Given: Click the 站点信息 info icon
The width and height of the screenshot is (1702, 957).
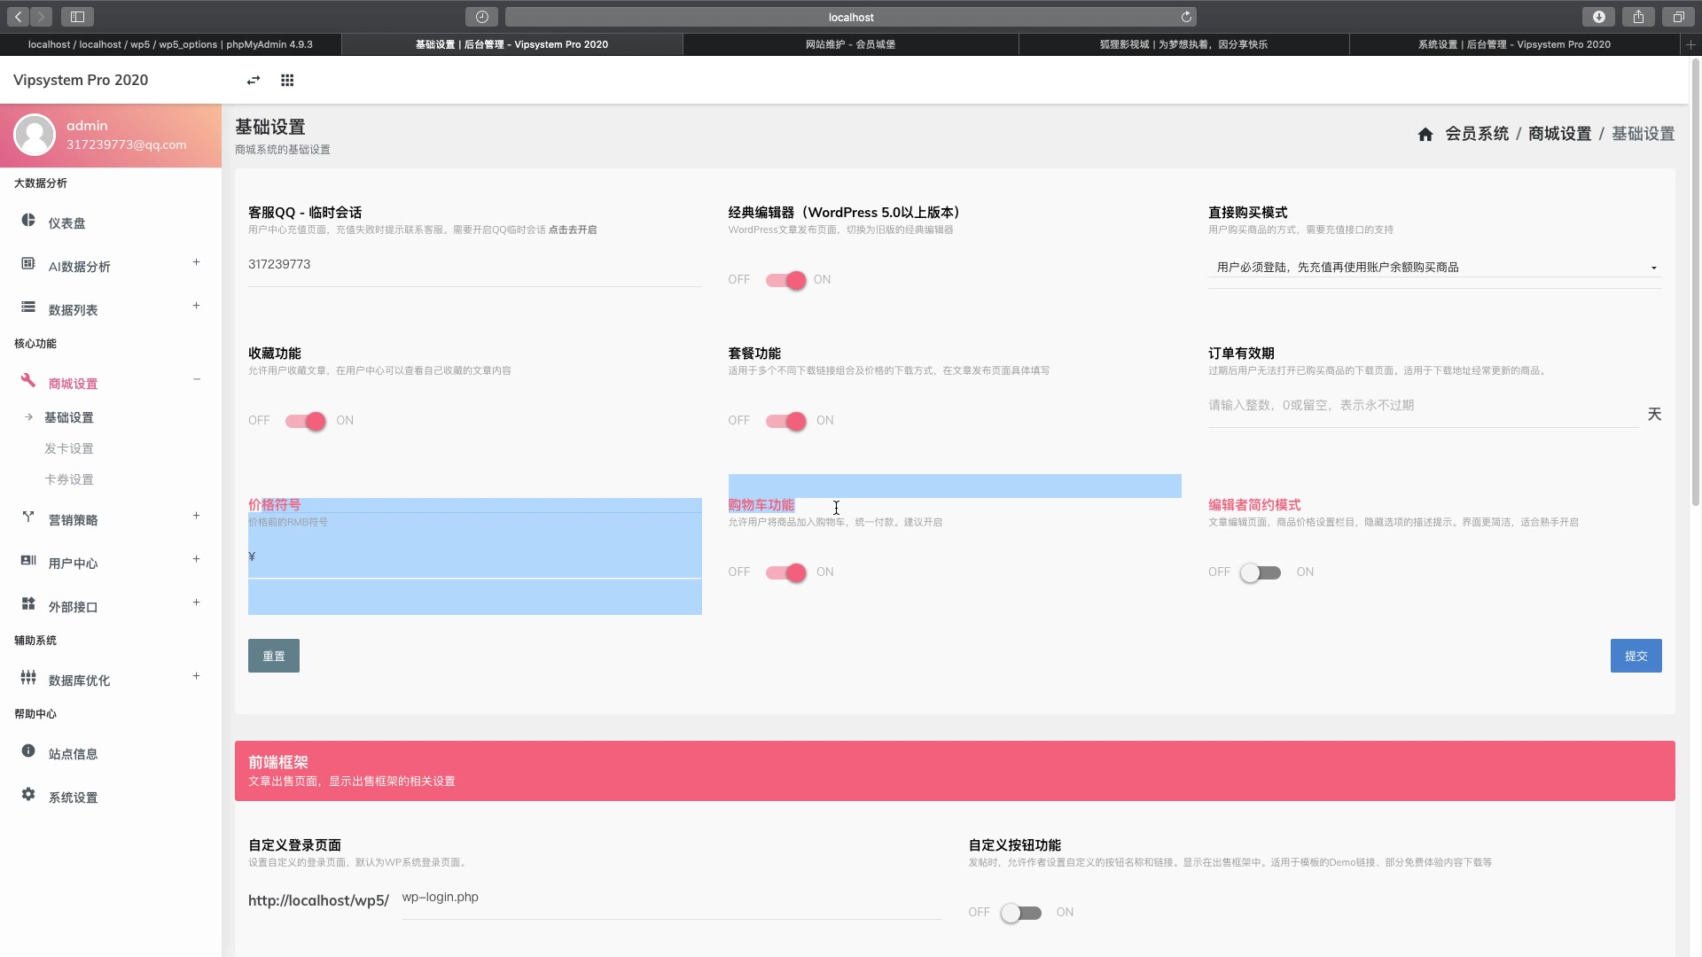Looking at the screenshot, I should (x=28, y=751).
